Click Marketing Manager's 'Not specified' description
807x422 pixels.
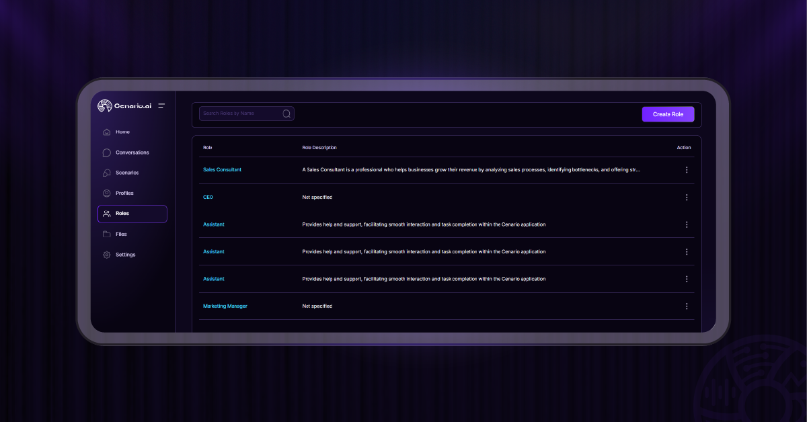pos(317,306)
